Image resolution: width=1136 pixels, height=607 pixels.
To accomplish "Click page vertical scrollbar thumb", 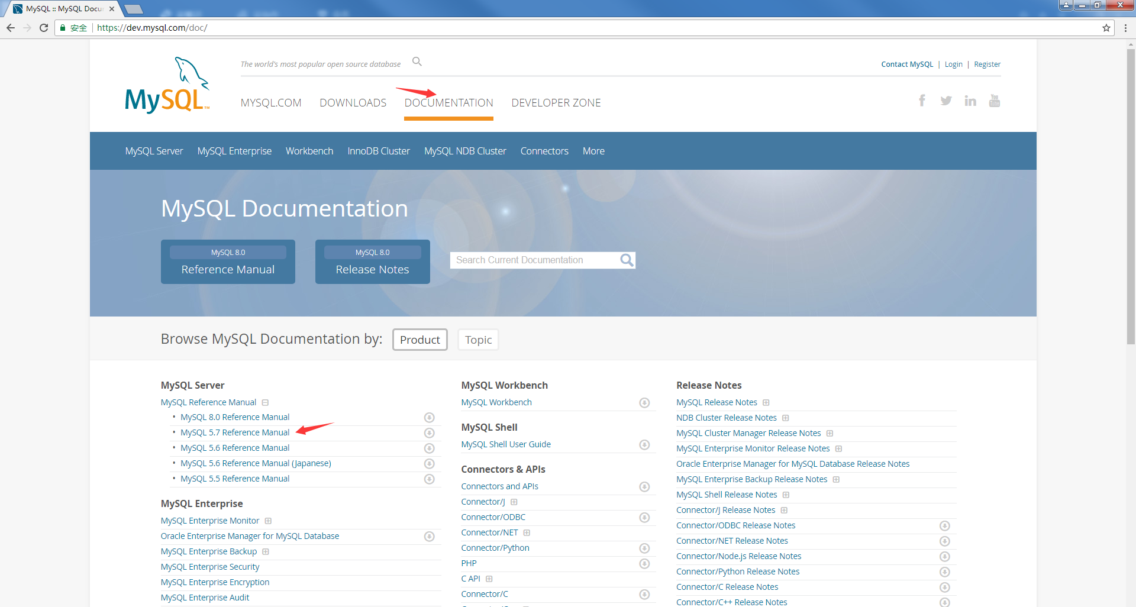I will [x=1131, y=196].
